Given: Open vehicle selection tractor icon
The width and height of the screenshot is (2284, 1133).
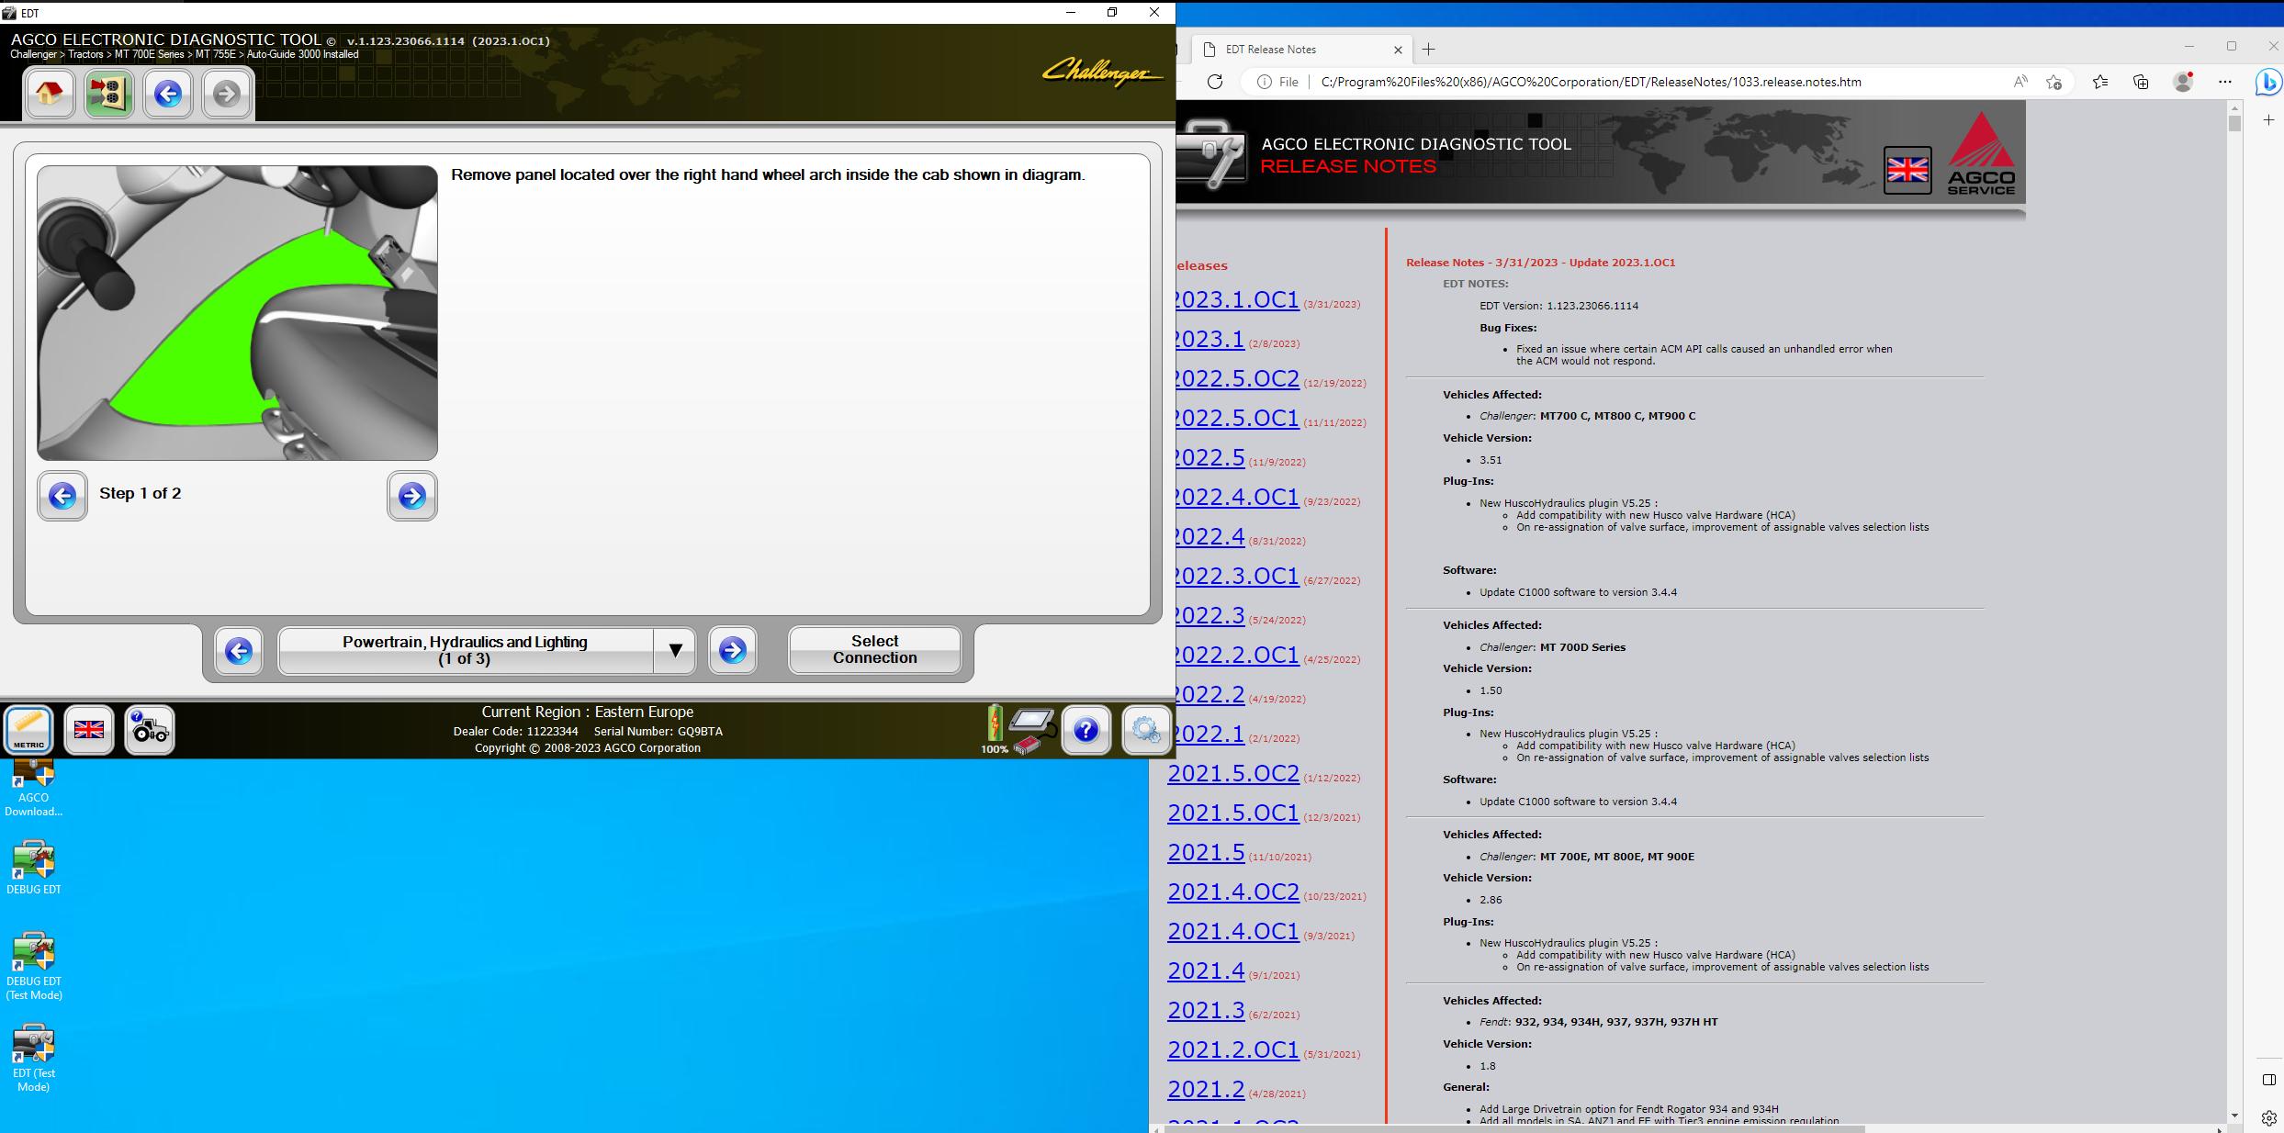Looking at the screenshot, I should click(150, 730).
